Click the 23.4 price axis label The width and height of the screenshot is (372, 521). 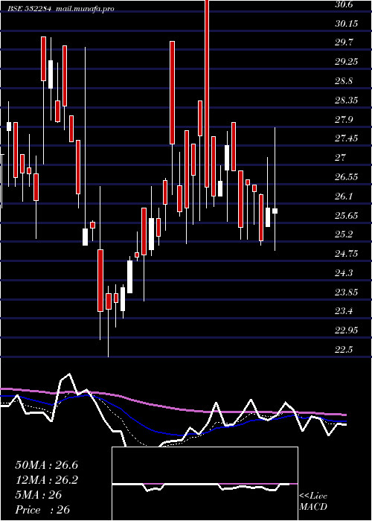[x=343, y=311]
